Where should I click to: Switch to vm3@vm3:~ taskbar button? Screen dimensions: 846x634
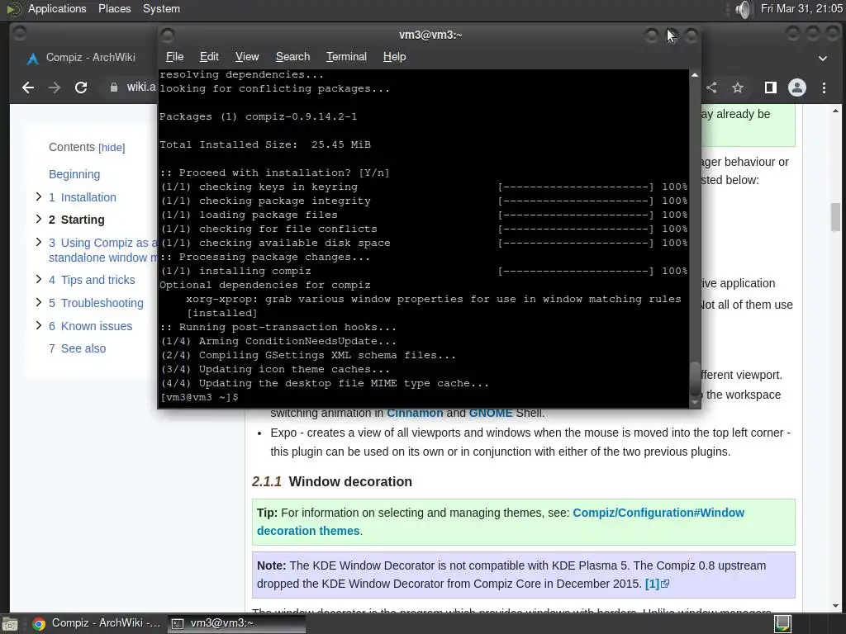pos(236,623)
